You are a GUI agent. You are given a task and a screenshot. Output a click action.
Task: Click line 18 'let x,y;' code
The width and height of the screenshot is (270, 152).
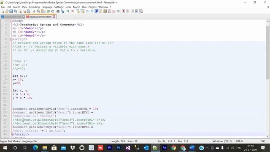[20, 76]
